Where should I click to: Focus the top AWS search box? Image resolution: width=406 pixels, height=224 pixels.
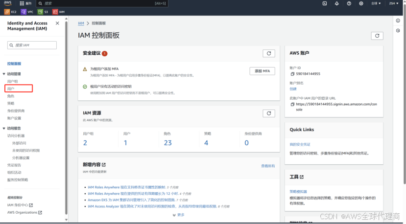(x=102, y=3)
